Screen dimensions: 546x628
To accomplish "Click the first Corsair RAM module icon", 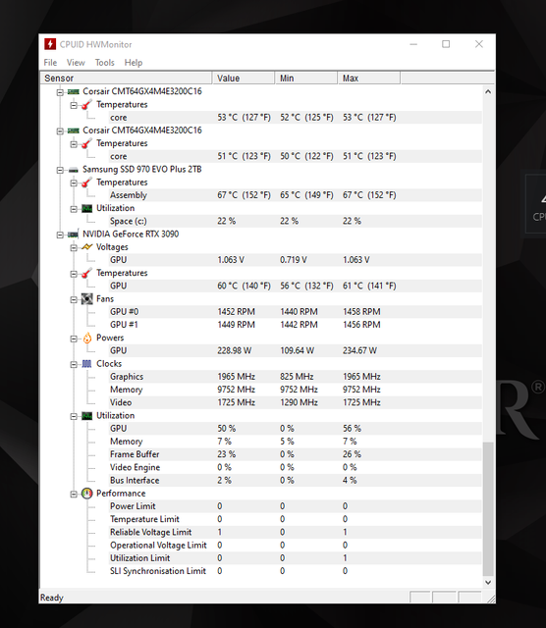I will coord(74,91).
